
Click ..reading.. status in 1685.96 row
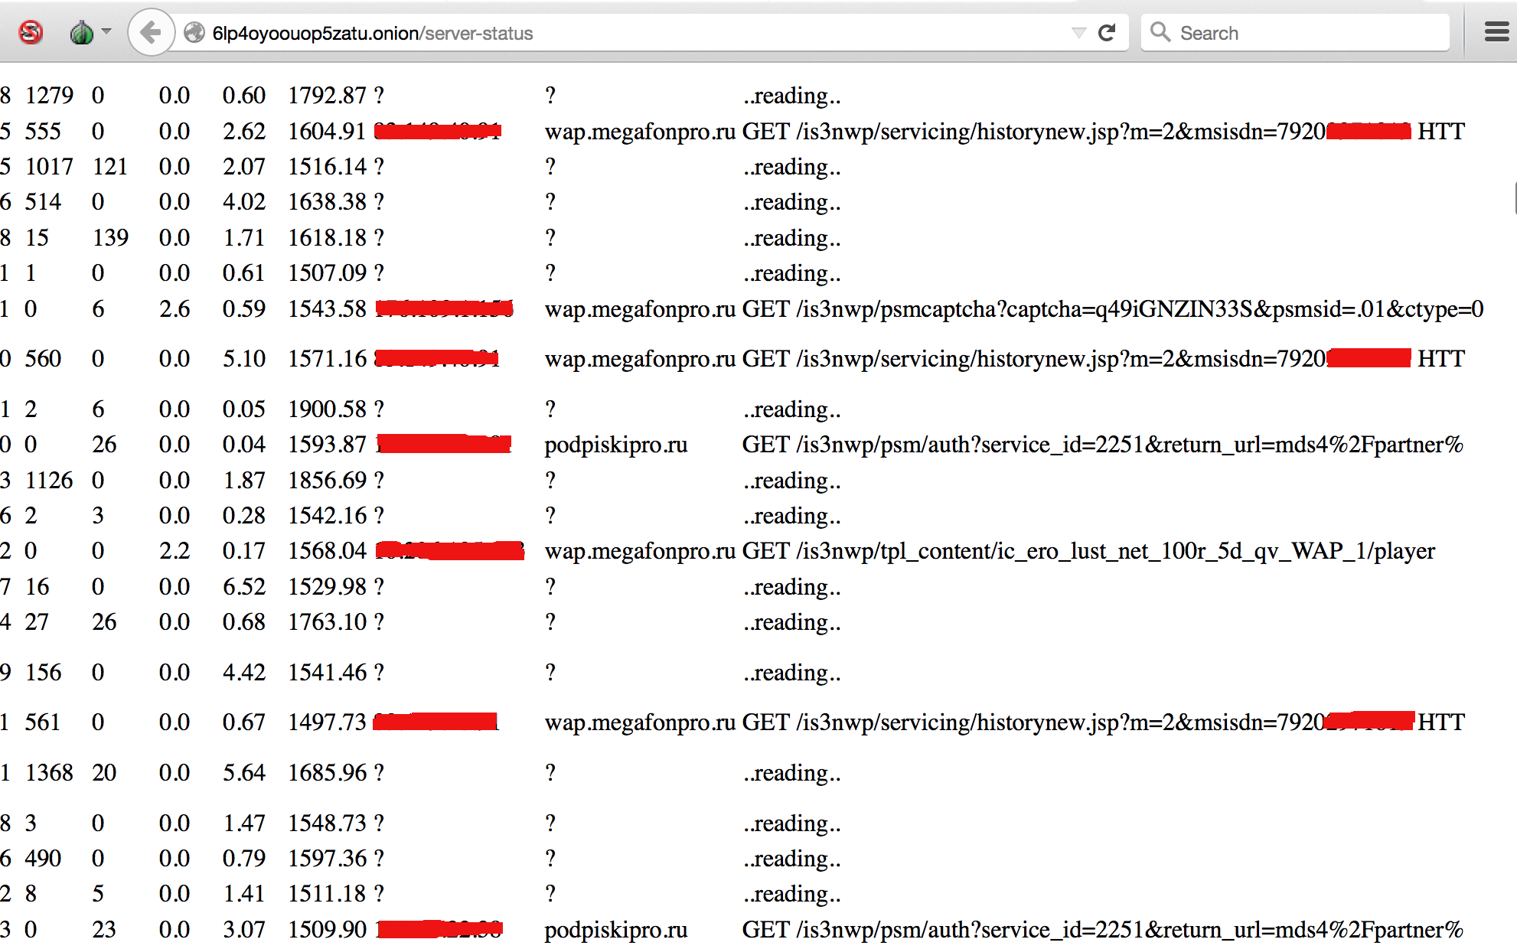(792, 773)
